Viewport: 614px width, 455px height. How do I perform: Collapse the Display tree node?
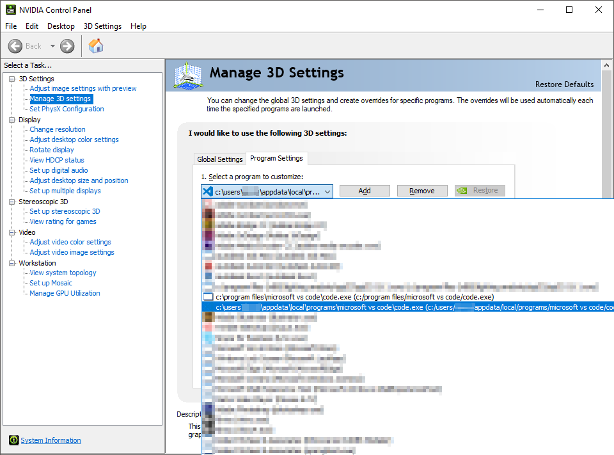tap(12, 120)
